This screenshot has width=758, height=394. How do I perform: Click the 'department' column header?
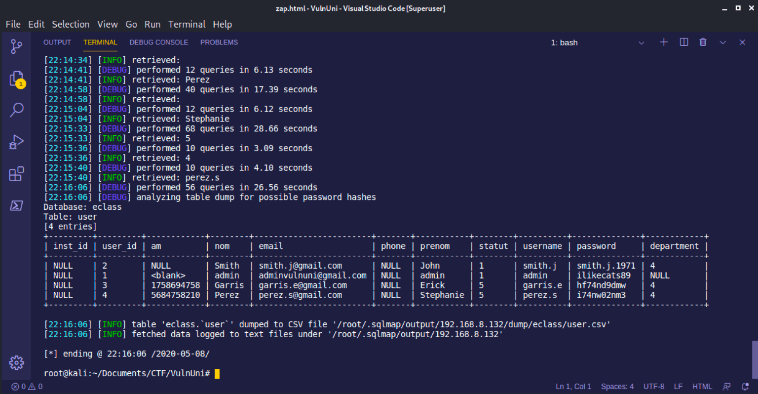coord(674,246)
